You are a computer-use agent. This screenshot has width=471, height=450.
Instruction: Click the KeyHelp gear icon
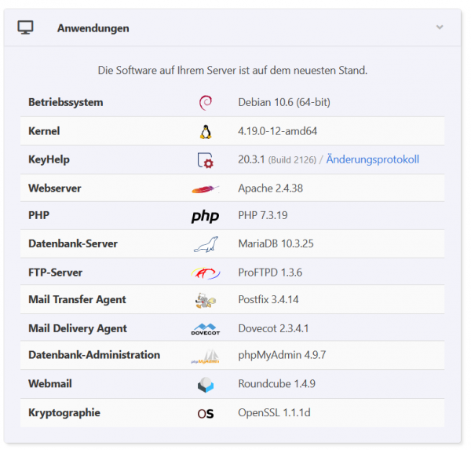pos(206,160)
